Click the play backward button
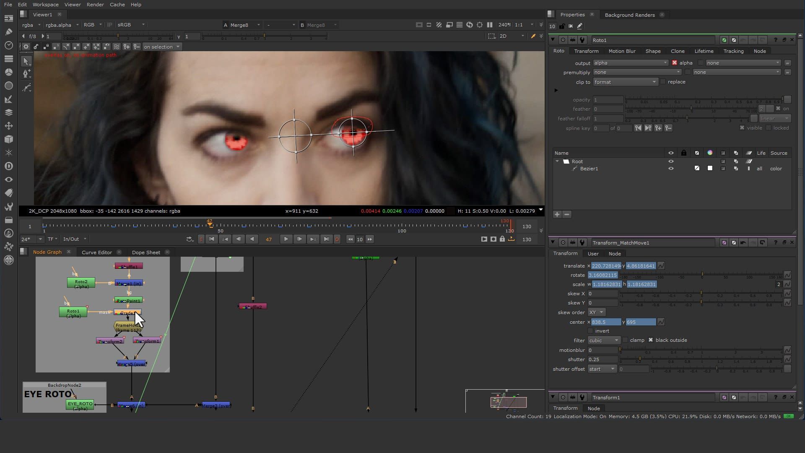 (252, 239)
